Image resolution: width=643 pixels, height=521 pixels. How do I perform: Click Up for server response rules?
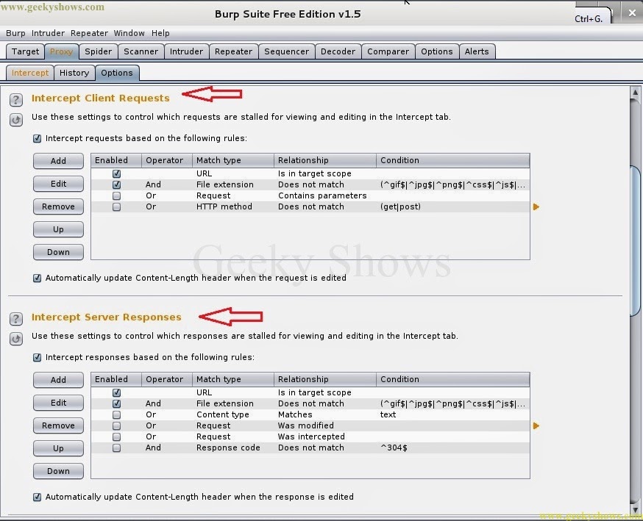coord(58,448)
